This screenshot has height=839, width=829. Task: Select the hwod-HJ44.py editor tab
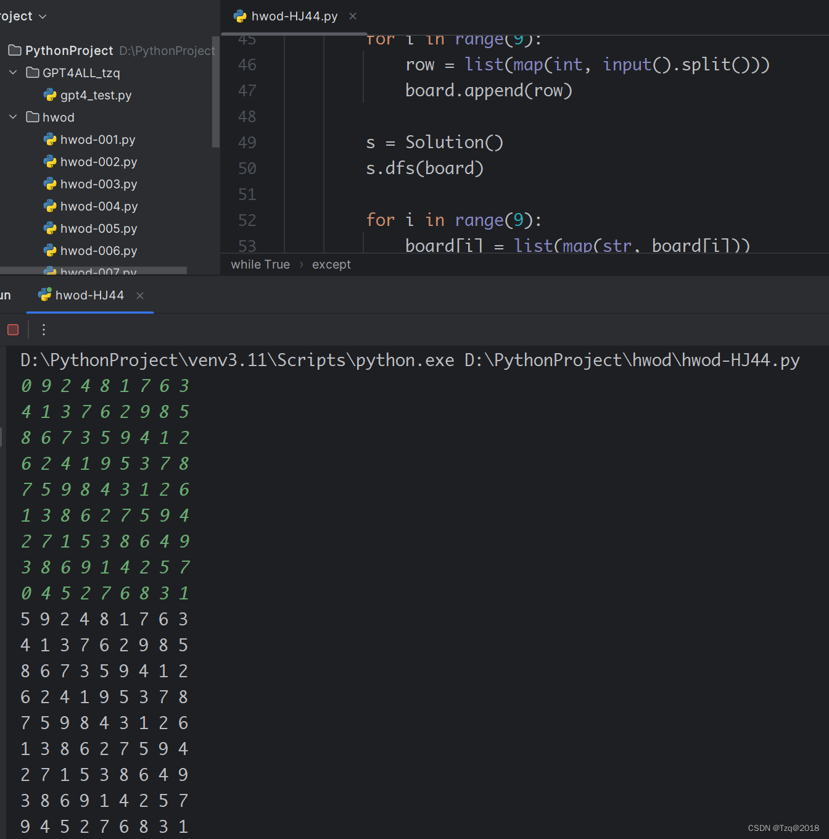pyautogui.click(x=295, y=16)
